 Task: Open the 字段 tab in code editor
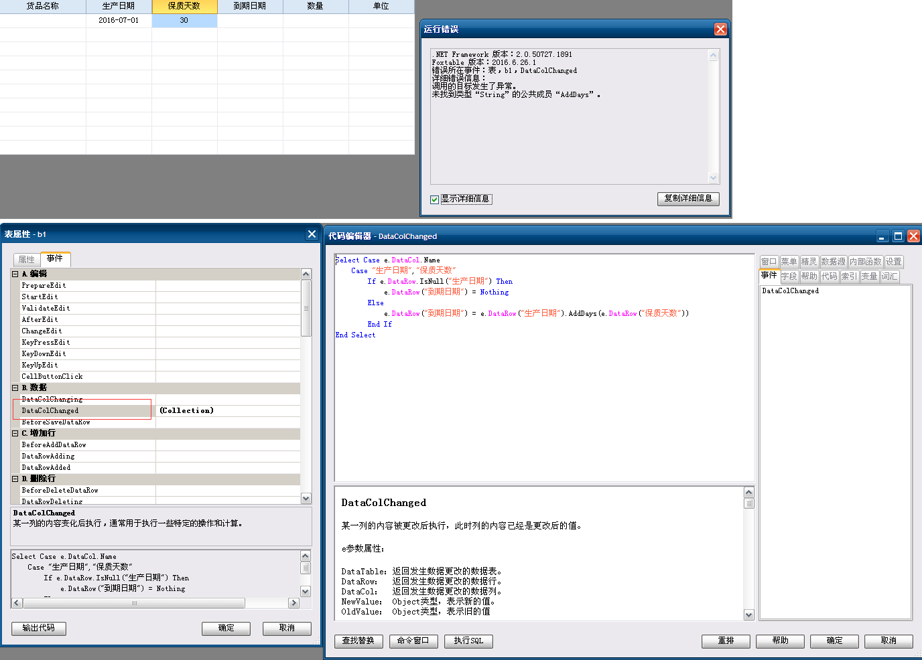pos(789,276)
